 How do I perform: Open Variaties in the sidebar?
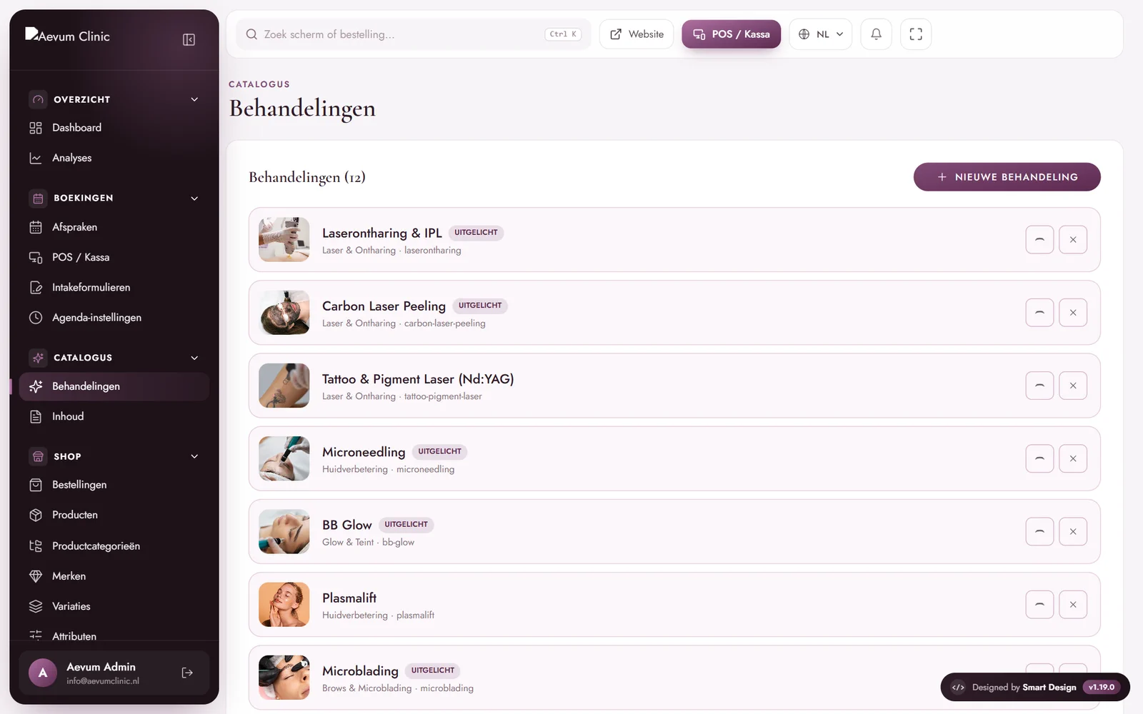tap(114, 606)
